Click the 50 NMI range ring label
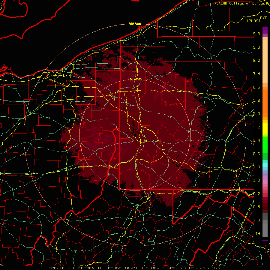 tap(135, 79)
